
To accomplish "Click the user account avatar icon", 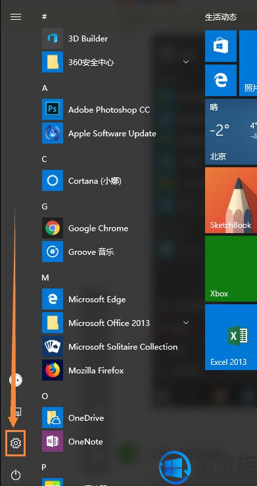I will point(16,379).
